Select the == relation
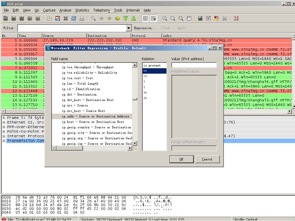The height and width of the screenshot is (221, 295). [154, 71]
